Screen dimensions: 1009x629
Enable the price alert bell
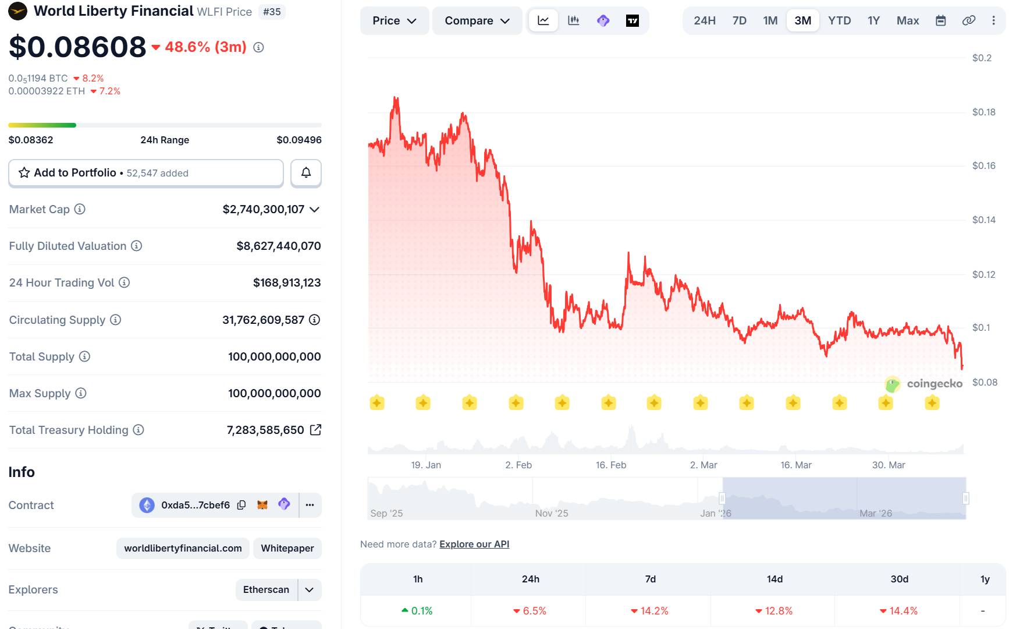click(x=305, y=173)
